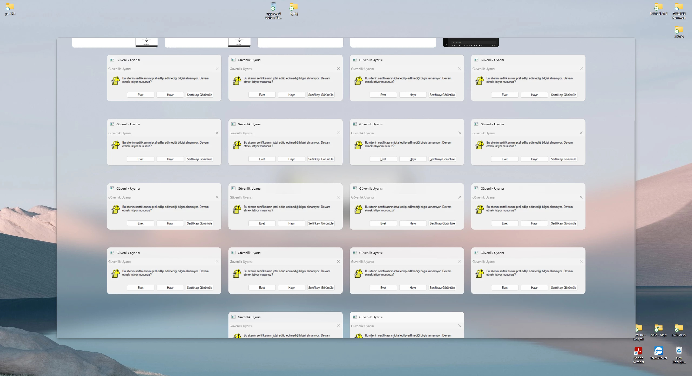Click Sertifikayı Görüntüle in last-column fourth-row dialog

[x=563, y=288]
